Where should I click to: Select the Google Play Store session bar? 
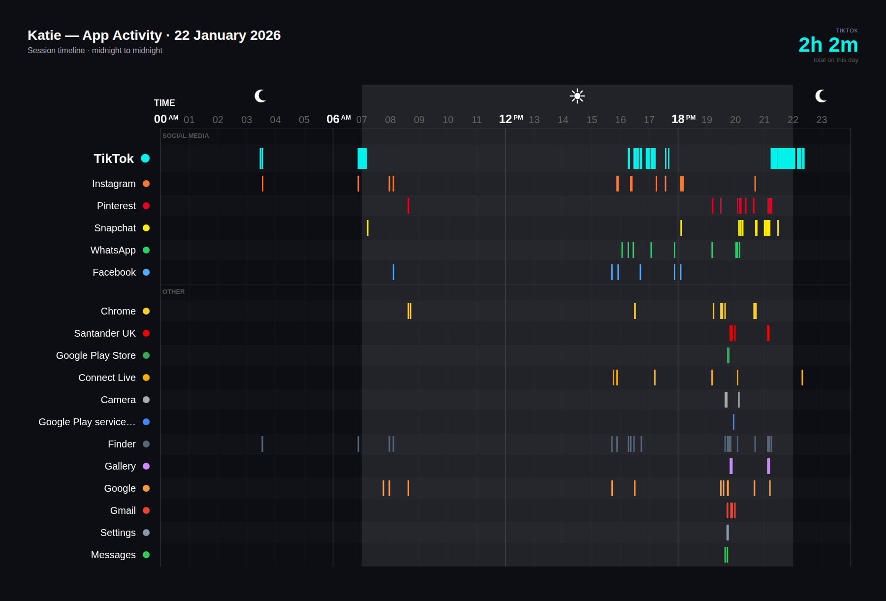(x=728, y=355)
